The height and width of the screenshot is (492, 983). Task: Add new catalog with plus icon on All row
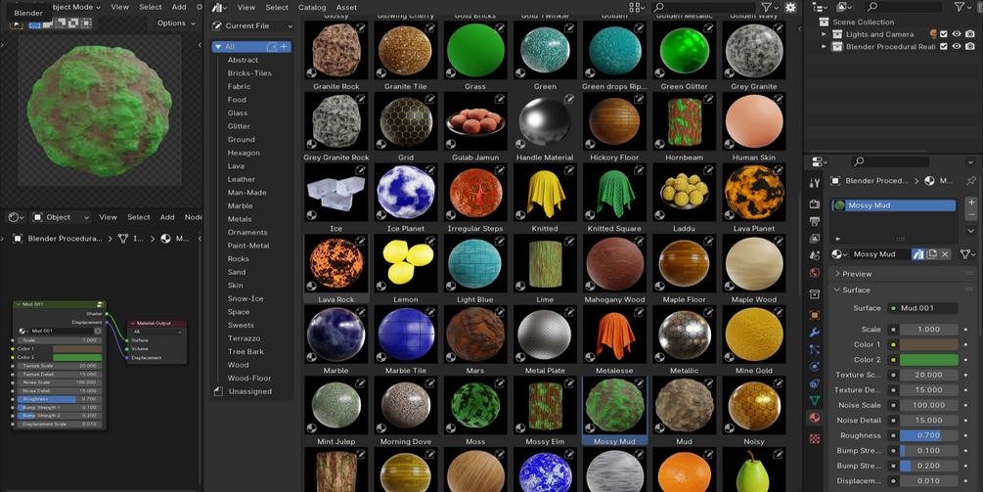pos(284,47)
